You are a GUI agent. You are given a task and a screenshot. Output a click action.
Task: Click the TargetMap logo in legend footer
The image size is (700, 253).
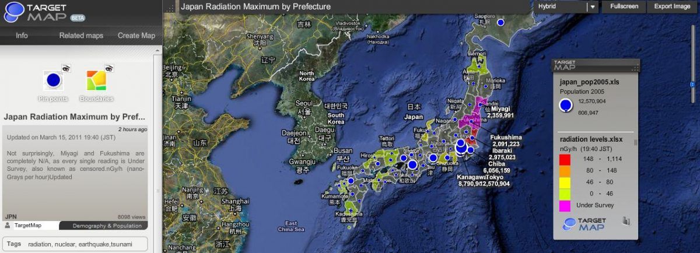[x=584, y=224]
